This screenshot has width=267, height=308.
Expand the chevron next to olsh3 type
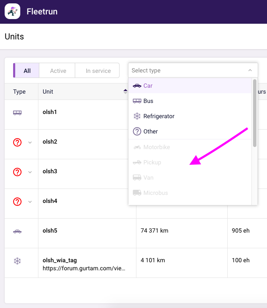[x=30, y=172]
